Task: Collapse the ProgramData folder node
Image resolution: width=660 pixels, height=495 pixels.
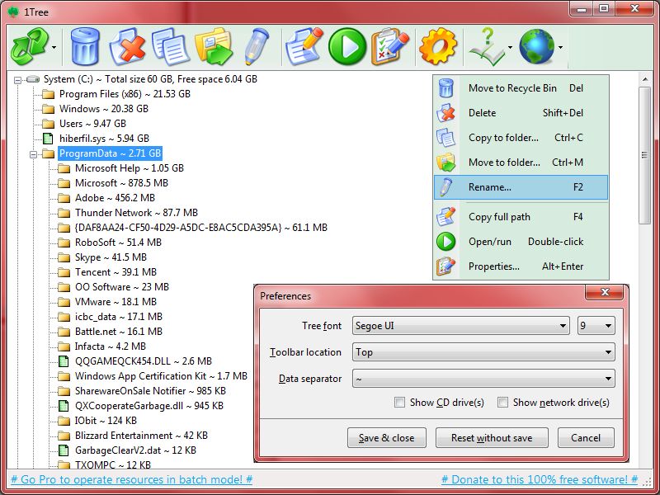Action: point(31,153)
